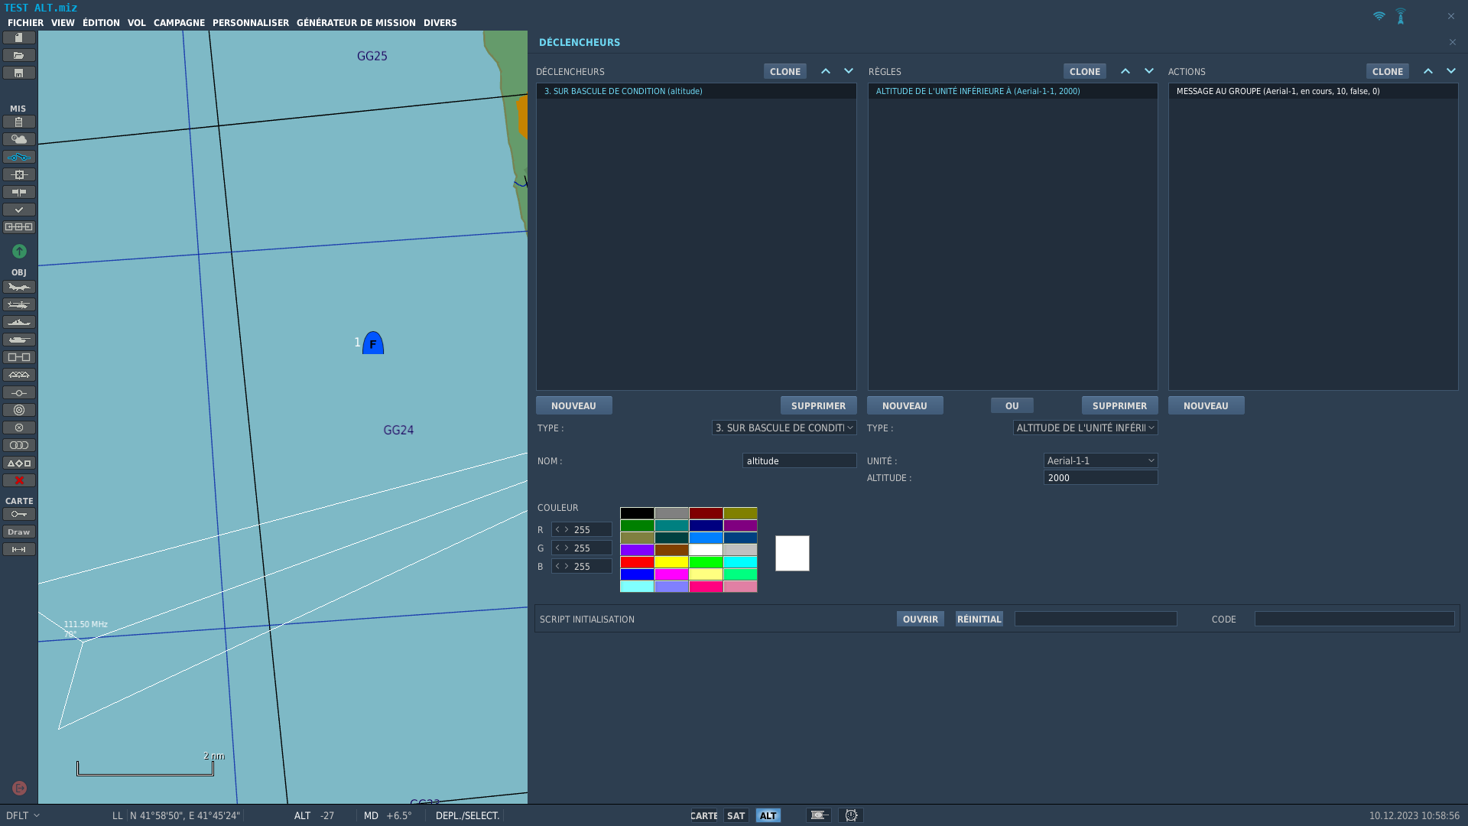Select the three overlapping circles tool

point(19,445)
